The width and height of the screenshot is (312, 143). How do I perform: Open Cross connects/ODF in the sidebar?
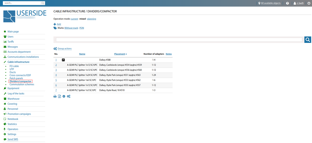pos(20,75)
